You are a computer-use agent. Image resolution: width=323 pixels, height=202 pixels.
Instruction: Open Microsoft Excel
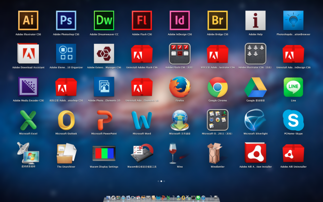point(28,120)
